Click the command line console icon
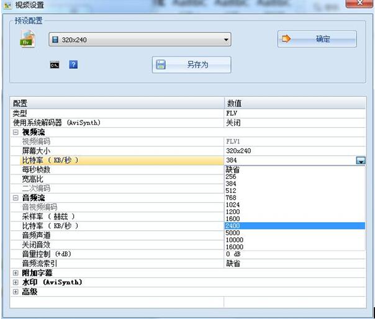The width and height of the screenshot is (375, 319). pyautogui.click(x=55, y=65)
